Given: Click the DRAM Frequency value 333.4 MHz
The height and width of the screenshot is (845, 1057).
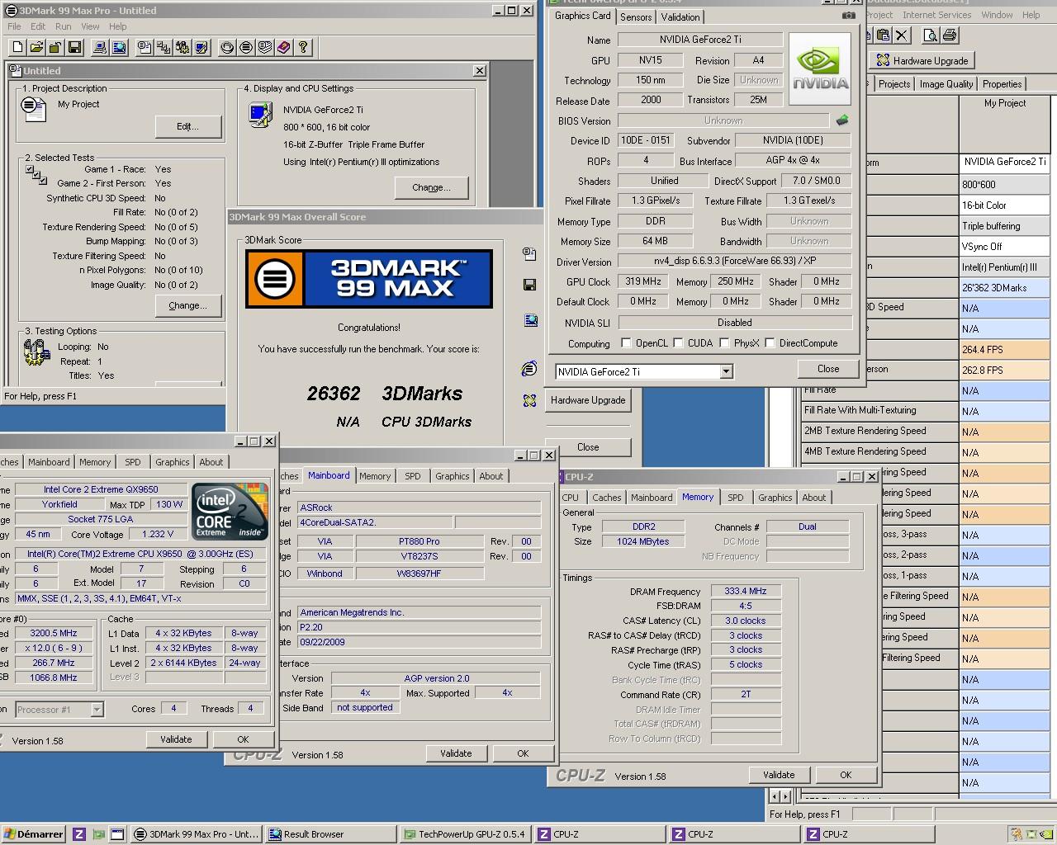Looking at the screenshot, I should pos(746,592).
